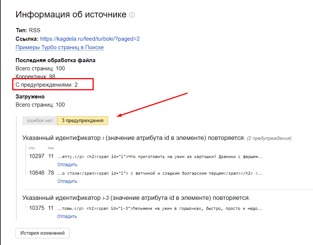The width and height of the screenshot is (313, 245).
Task: Click the «Корректных: 98» line
Action: click(x=36, y=77)
